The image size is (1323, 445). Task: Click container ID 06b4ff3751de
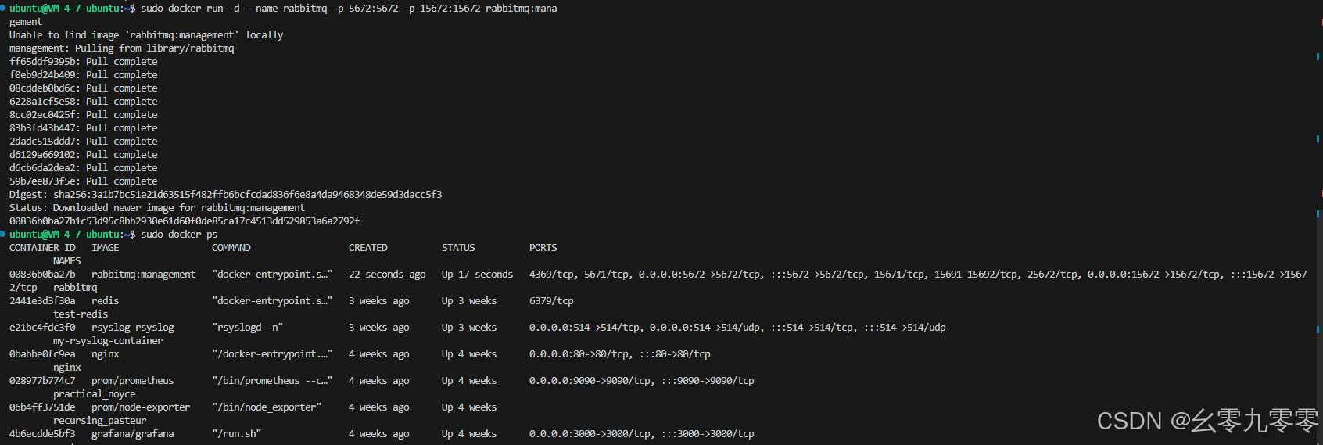[x=42, y=407]
